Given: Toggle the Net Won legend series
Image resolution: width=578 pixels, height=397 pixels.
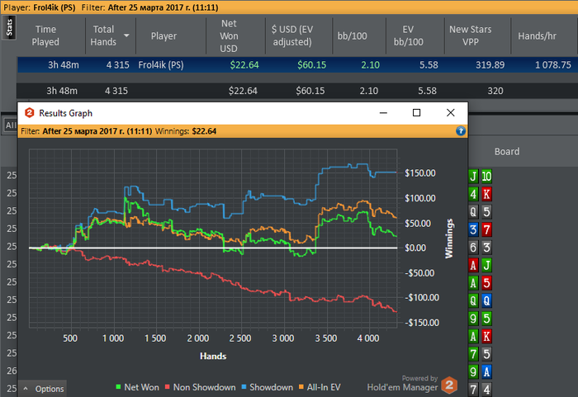Looking at the screenshot, I should (138, 387).
